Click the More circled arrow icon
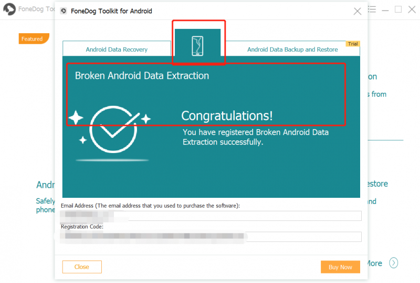Screen dimensions: 420x283 click(x=394, y=263)
